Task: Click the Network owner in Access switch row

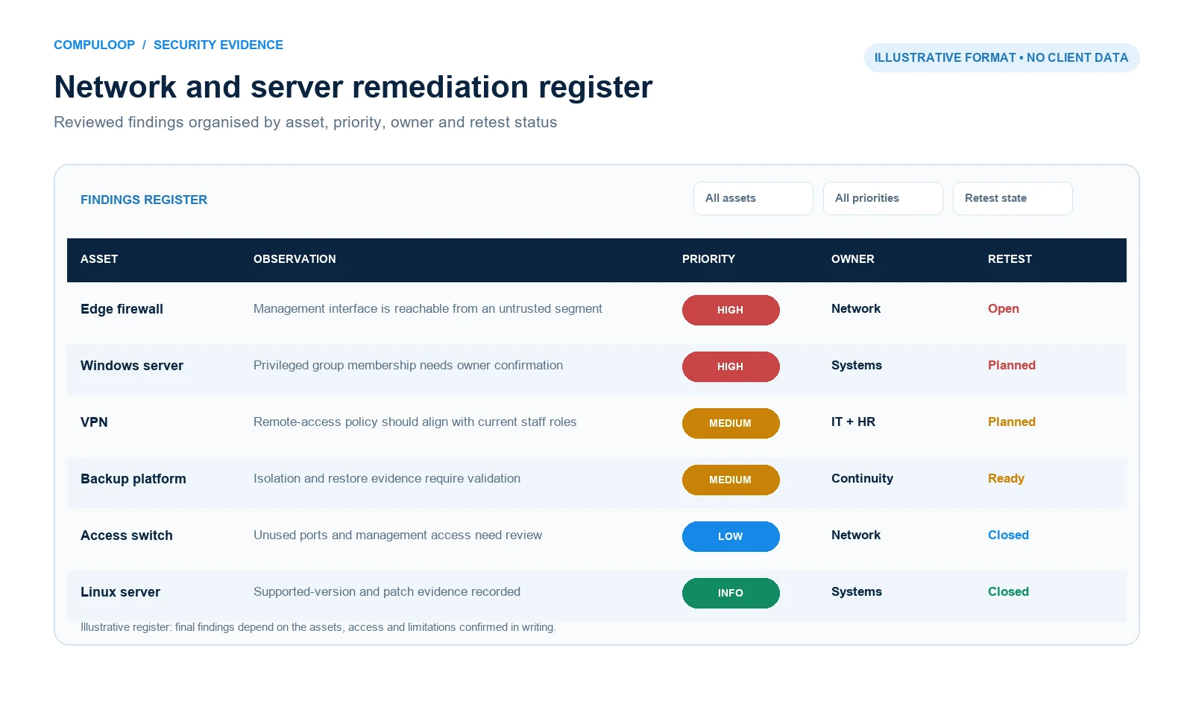Action: [x=856, y=535]
